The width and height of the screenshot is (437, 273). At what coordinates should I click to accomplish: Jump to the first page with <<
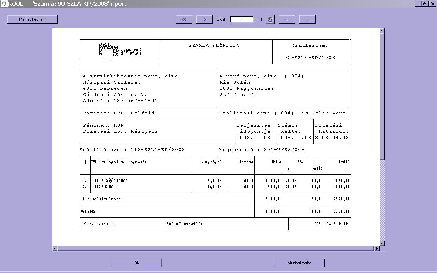(184, 19)
